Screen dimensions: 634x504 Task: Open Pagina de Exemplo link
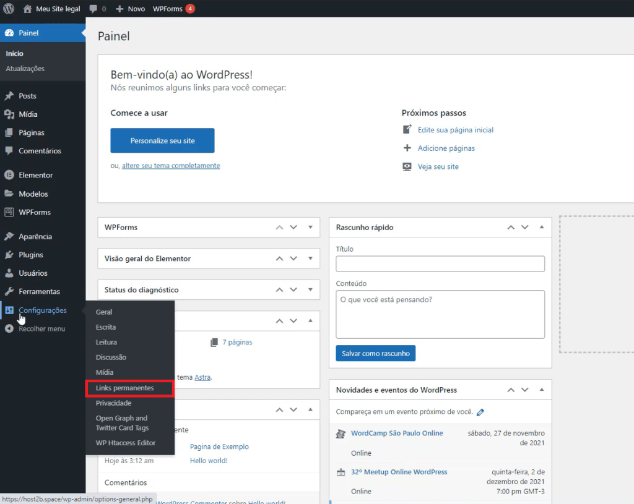tap(220, 446)
